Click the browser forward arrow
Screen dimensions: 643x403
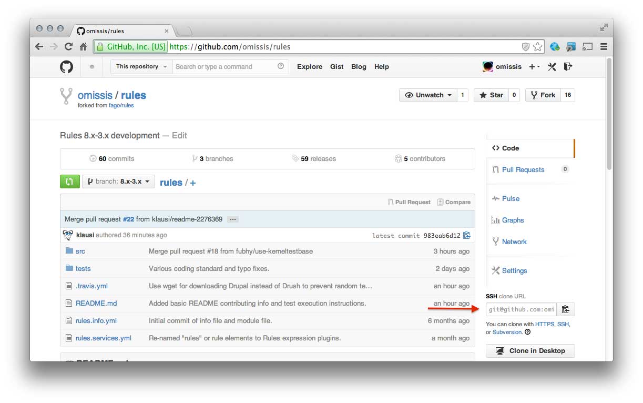tap(54, 46)
